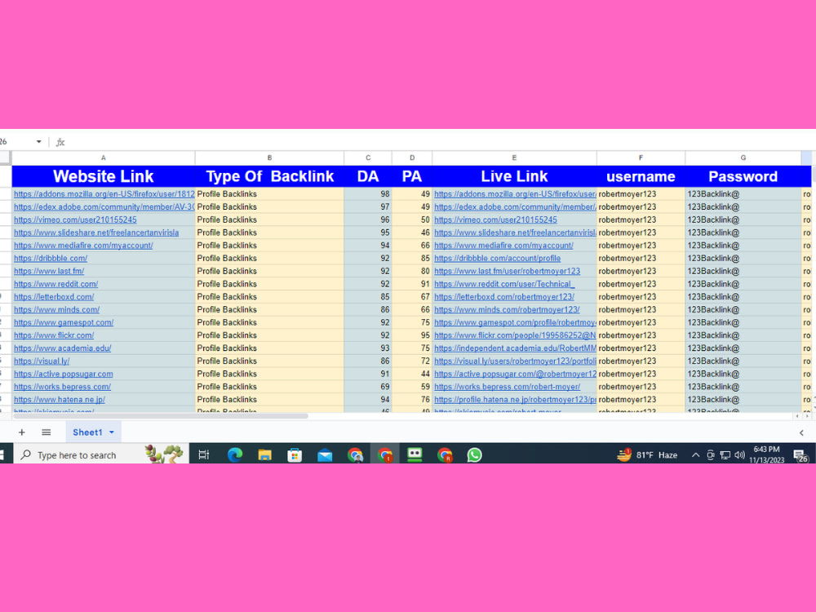Select column G header
Viewport: 816px width, 612px height.
tap(743, 157)
